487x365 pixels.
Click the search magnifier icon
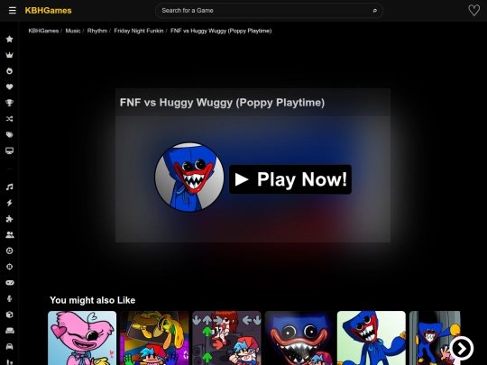point(375,11)
